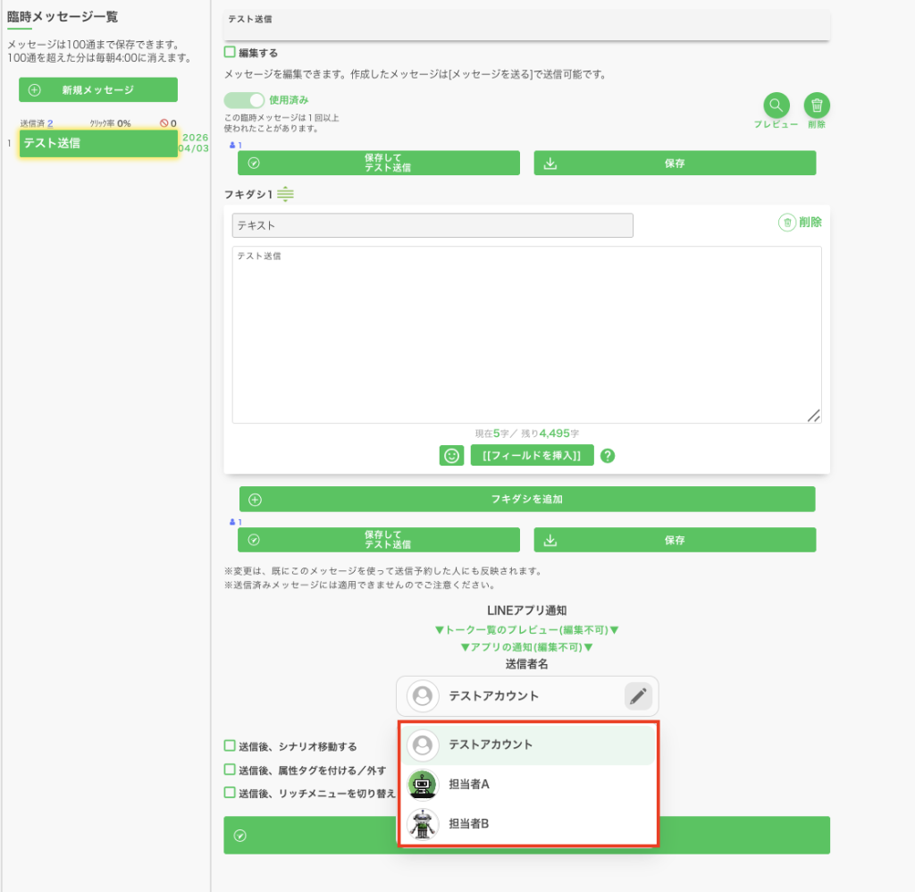Select 担当者A robot avatar
The image size is (915, 892).
pyautogui.click(x=422, y=784)
